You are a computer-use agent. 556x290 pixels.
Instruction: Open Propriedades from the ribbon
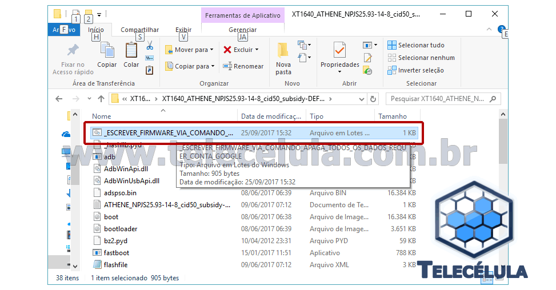click(339, 57)
